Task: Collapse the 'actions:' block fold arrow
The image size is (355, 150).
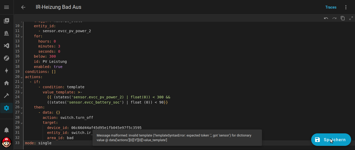Action: point(22,77)
